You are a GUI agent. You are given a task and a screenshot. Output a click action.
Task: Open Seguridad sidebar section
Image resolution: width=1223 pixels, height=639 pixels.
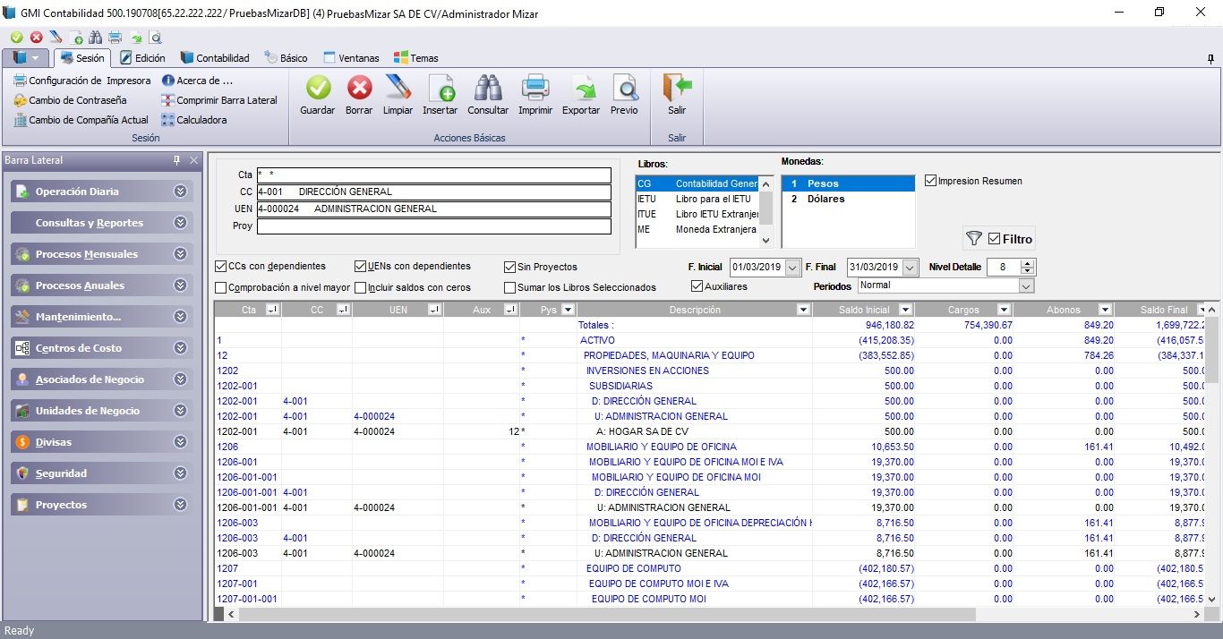click(x=101, y=473)
